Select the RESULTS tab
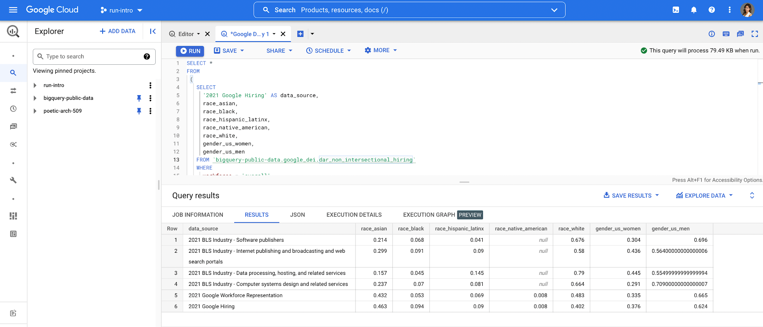 point(257,215)
